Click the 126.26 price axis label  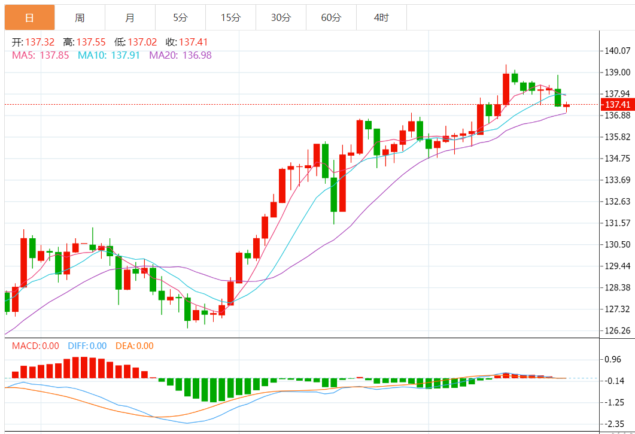coord(617,330)
